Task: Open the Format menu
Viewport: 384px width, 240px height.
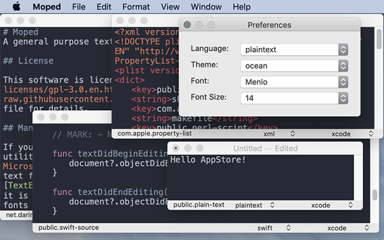Action: (136, 6)
